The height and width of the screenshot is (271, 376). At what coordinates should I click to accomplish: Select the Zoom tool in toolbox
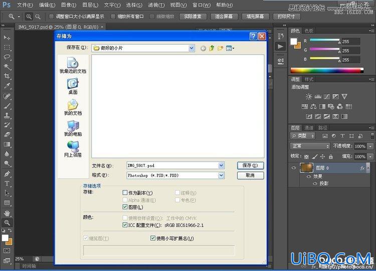tap(7, 222)
